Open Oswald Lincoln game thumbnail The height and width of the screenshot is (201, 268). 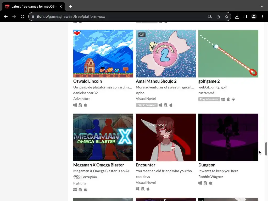pyautogui.click(x=103, y=54)
